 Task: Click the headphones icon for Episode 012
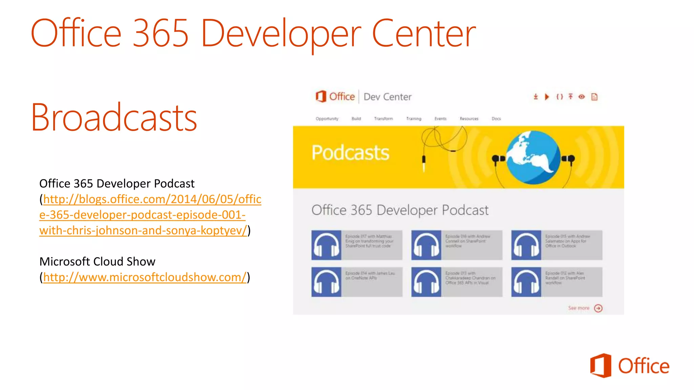point(526,282)
